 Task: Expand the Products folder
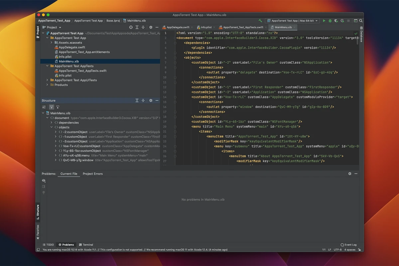tap(47, 85)
